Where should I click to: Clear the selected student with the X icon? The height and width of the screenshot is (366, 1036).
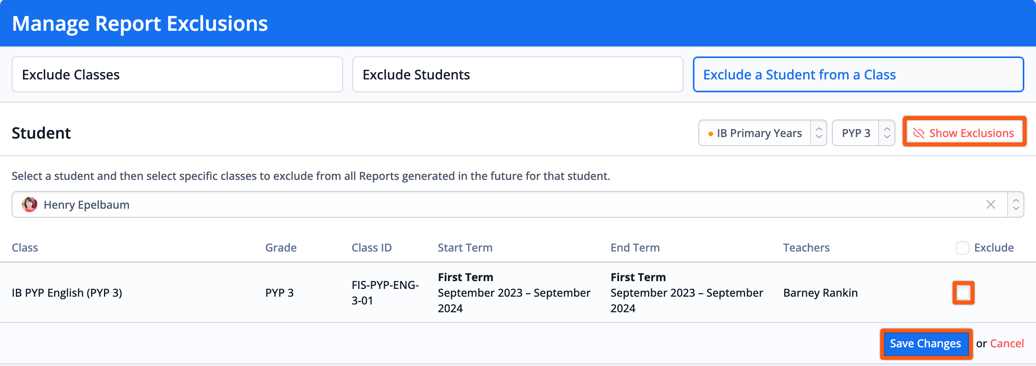990,205
